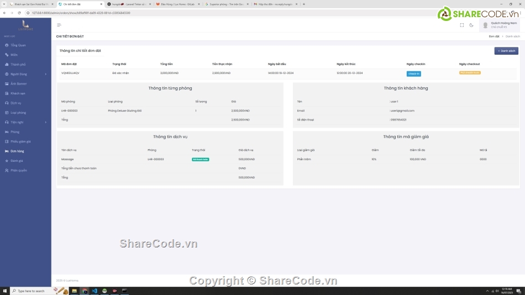Viewport: 525px width, 295px height.
Task: Show hidden system tray icons
Action: click(x=487, y=291)
